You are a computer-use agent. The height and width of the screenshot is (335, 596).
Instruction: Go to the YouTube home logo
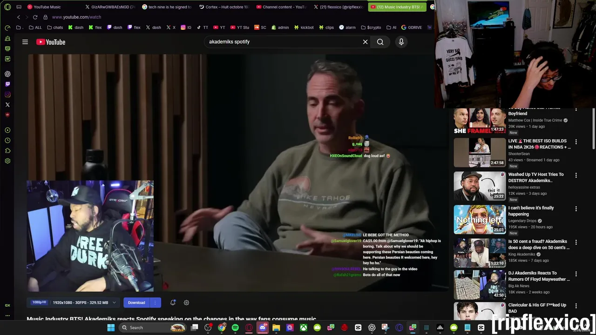(51, 42)
